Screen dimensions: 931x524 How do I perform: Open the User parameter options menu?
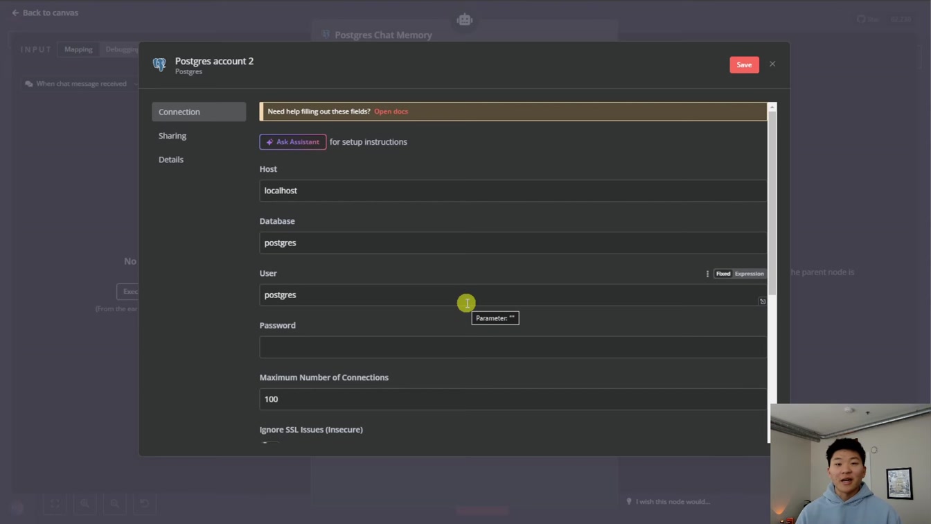pos(707,274)
